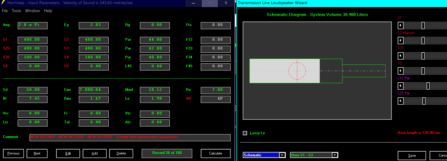Click the Mmd value field
The image size is (447, 161).
pyautogui.click(x=155, y=90)
